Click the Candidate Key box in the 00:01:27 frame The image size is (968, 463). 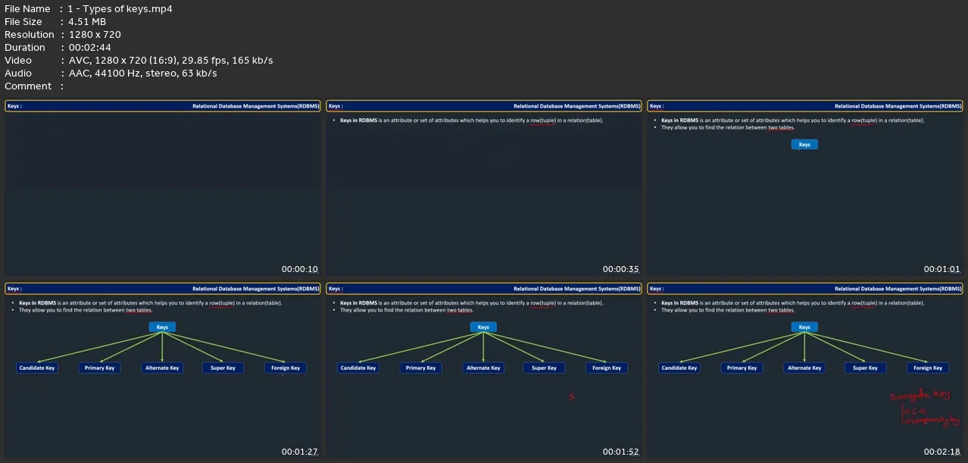(x=37, y=368)
